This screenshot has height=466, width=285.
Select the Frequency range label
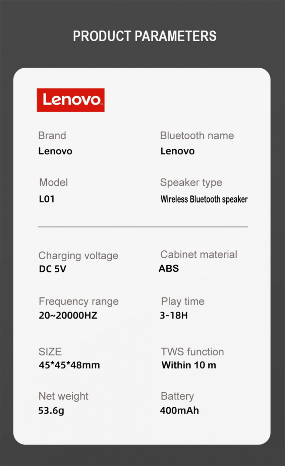tap(79, 302)
